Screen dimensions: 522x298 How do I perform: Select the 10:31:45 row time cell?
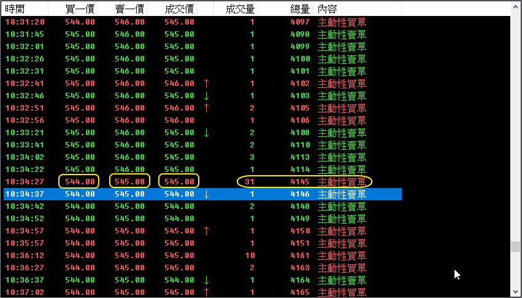pos(25,34)
